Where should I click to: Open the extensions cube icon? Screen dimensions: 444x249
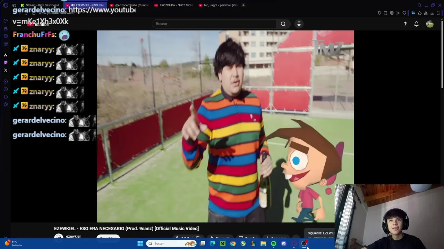coord(419,13)
